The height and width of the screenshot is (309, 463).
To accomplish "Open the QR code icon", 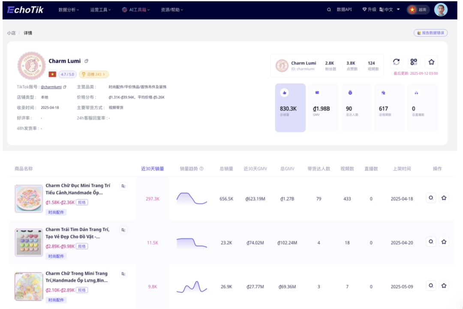I will [414, 62].
